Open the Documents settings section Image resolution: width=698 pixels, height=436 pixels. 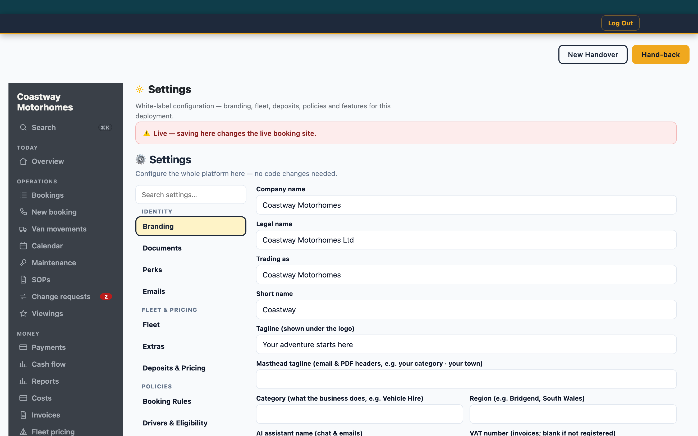point(191,248)
